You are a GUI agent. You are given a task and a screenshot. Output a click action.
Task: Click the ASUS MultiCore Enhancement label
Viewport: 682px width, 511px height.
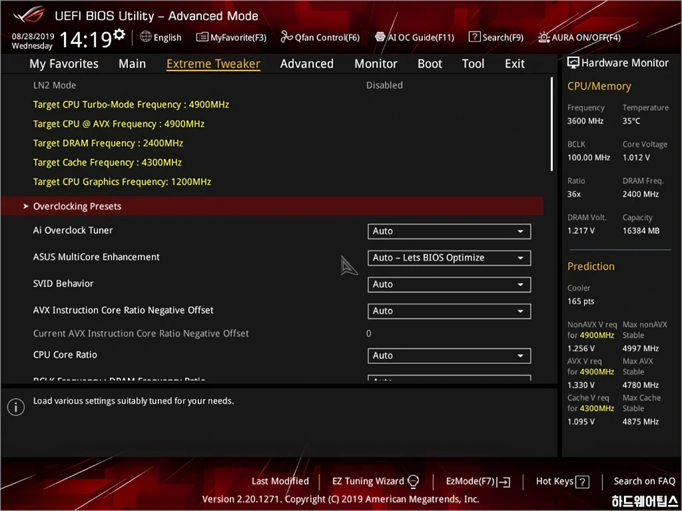click(96, 256)
